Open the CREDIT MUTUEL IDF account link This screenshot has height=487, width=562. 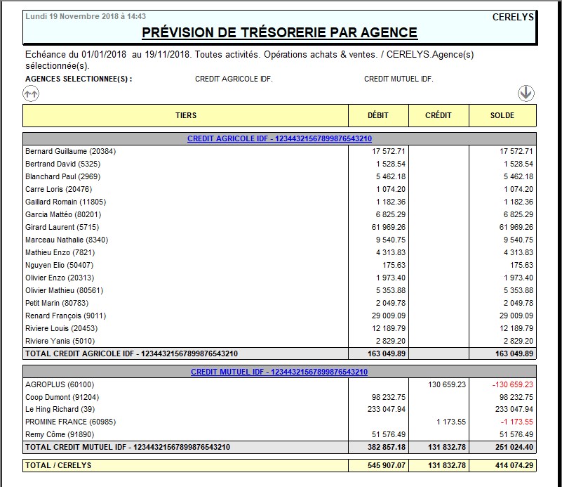point(279,372)
